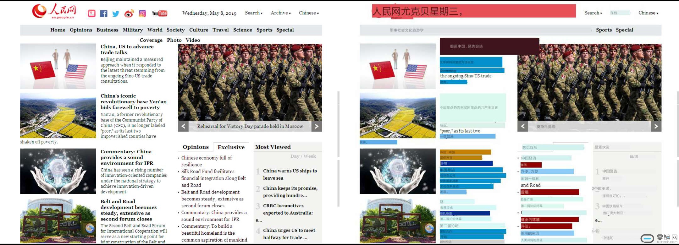Image resolution: width=679 pixels, height=245 pixels.
Task: Open Special in the left navigation bar
Action: pyautogui.click(x=285, y=30)
